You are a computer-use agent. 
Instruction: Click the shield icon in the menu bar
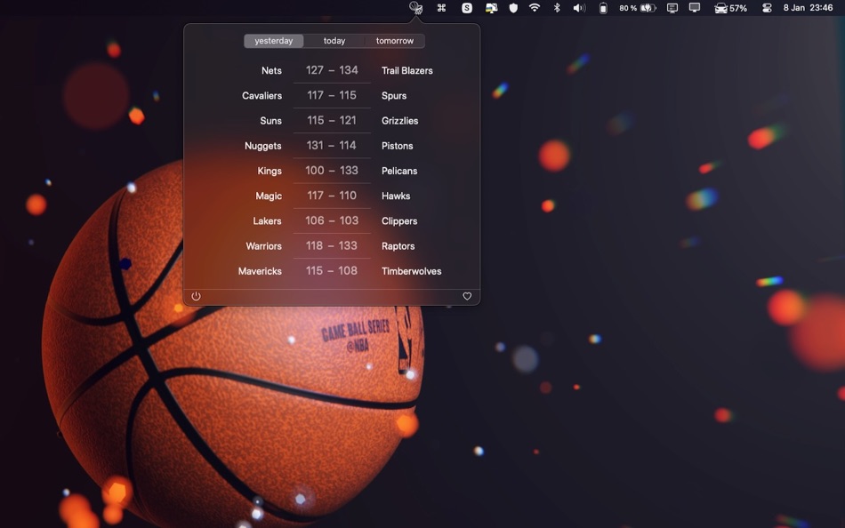pyautogui.click(x=513, y=8)
